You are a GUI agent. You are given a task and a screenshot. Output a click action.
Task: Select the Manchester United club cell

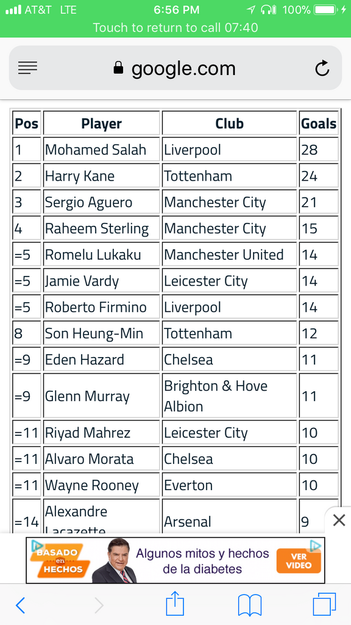point(229,255)
